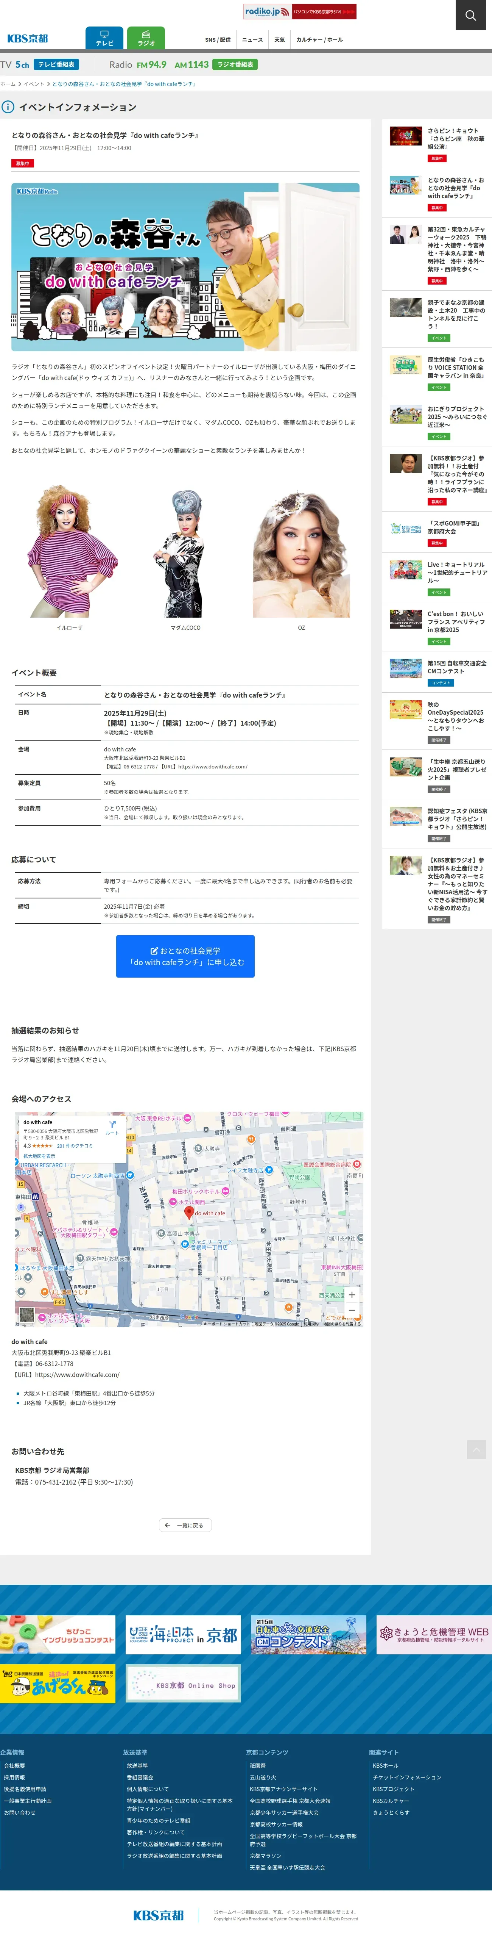Open sidebar C'est bon！フランス アベリティフ item
The height and width of the screenshot is (1934, 492).
click(437, 627)
